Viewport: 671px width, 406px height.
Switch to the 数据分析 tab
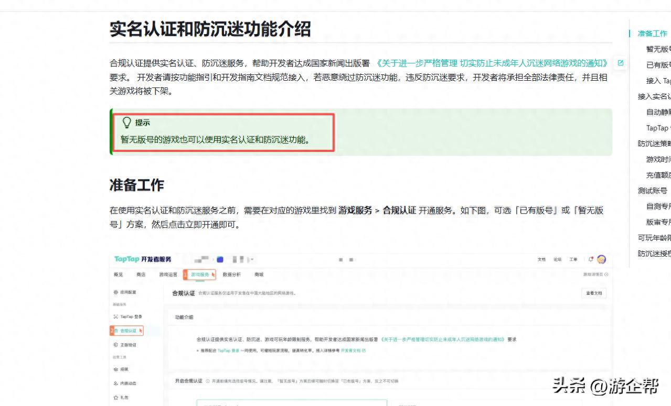(231, 275)
